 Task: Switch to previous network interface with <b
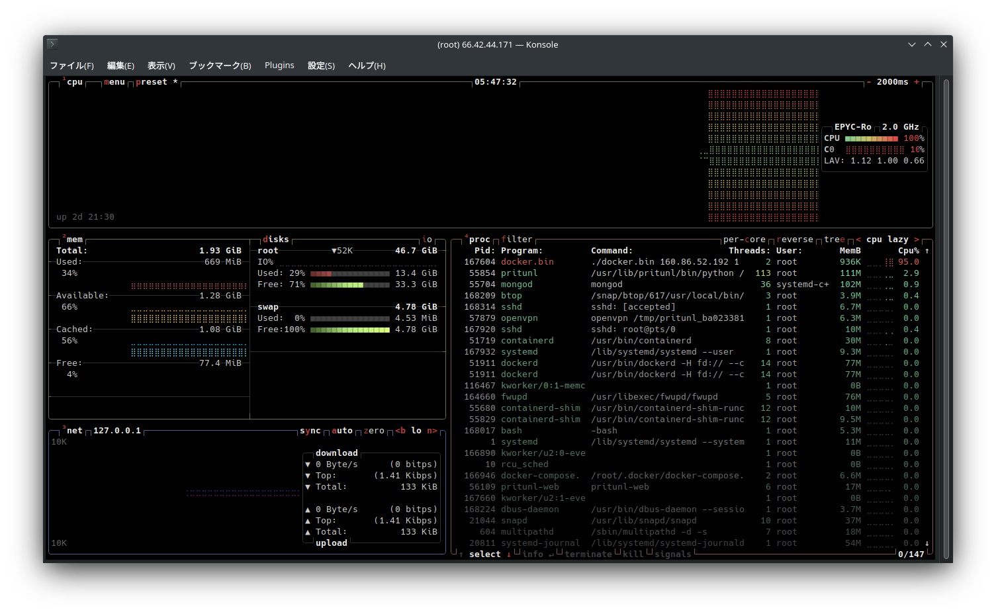click(x=400, y=431)
